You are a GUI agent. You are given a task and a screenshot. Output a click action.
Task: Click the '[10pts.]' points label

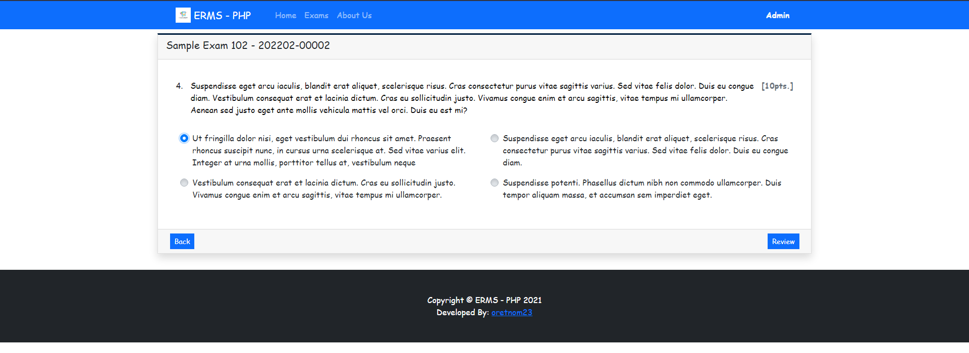(x=777, y=86)
